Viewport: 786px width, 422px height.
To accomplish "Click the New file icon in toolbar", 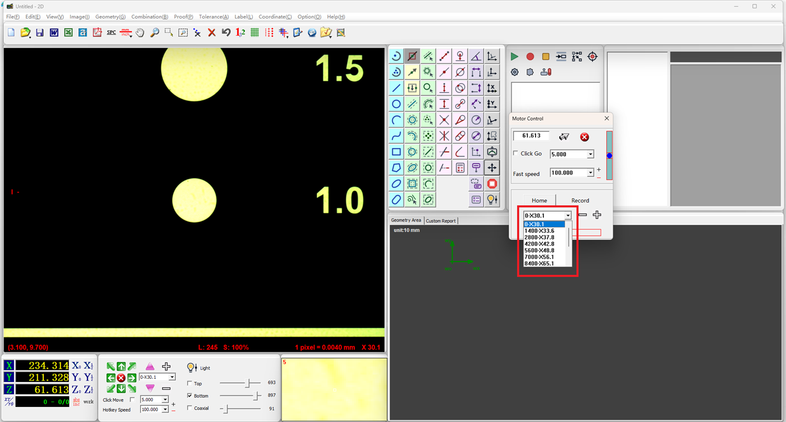I will pyautogui.click(x=11, y=33).
